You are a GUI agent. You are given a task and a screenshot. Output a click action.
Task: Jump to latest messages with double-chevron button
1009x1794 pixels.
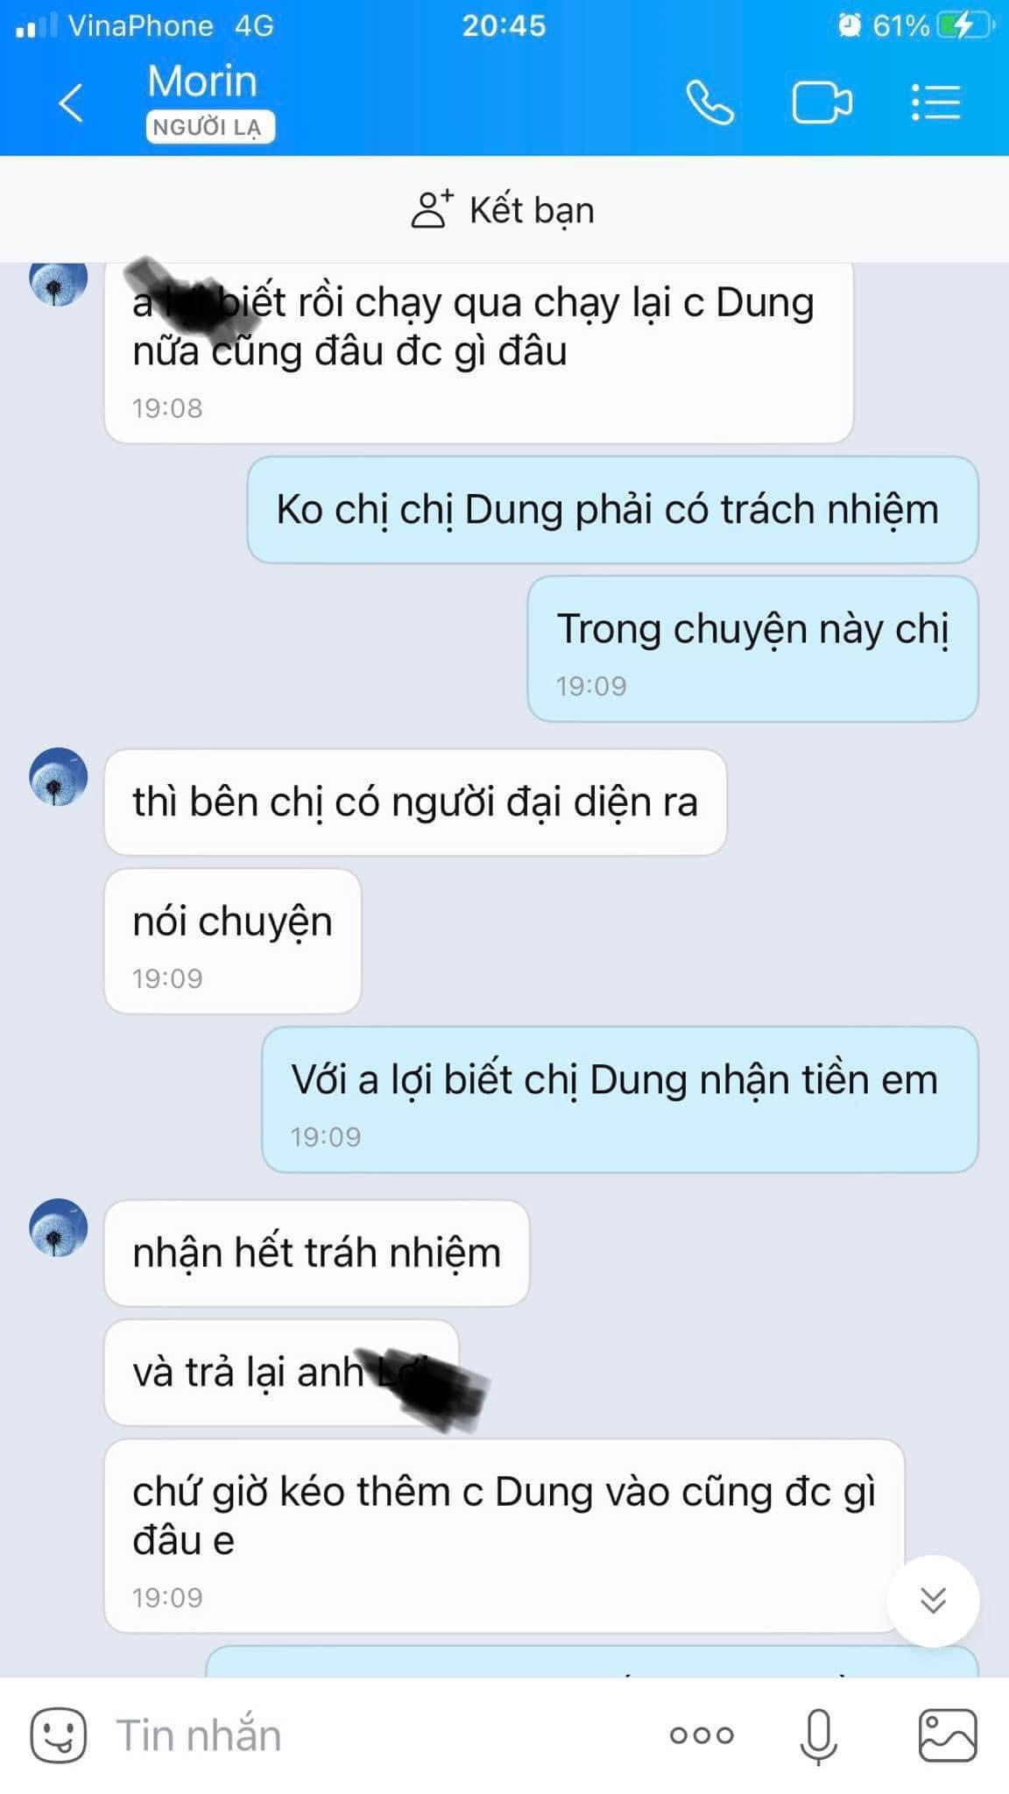pyautogui.click(x=933, y=1600)
